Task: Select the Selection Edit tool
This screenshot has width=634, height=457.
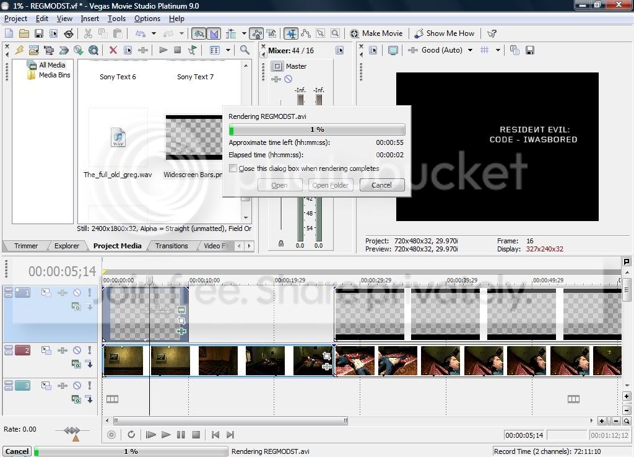Action: coord(321,33)
